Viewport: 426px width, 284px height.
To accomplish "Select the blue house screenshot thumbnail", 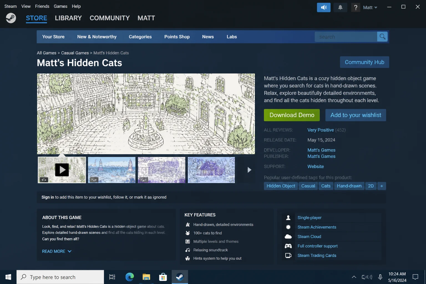I will 211,170.
